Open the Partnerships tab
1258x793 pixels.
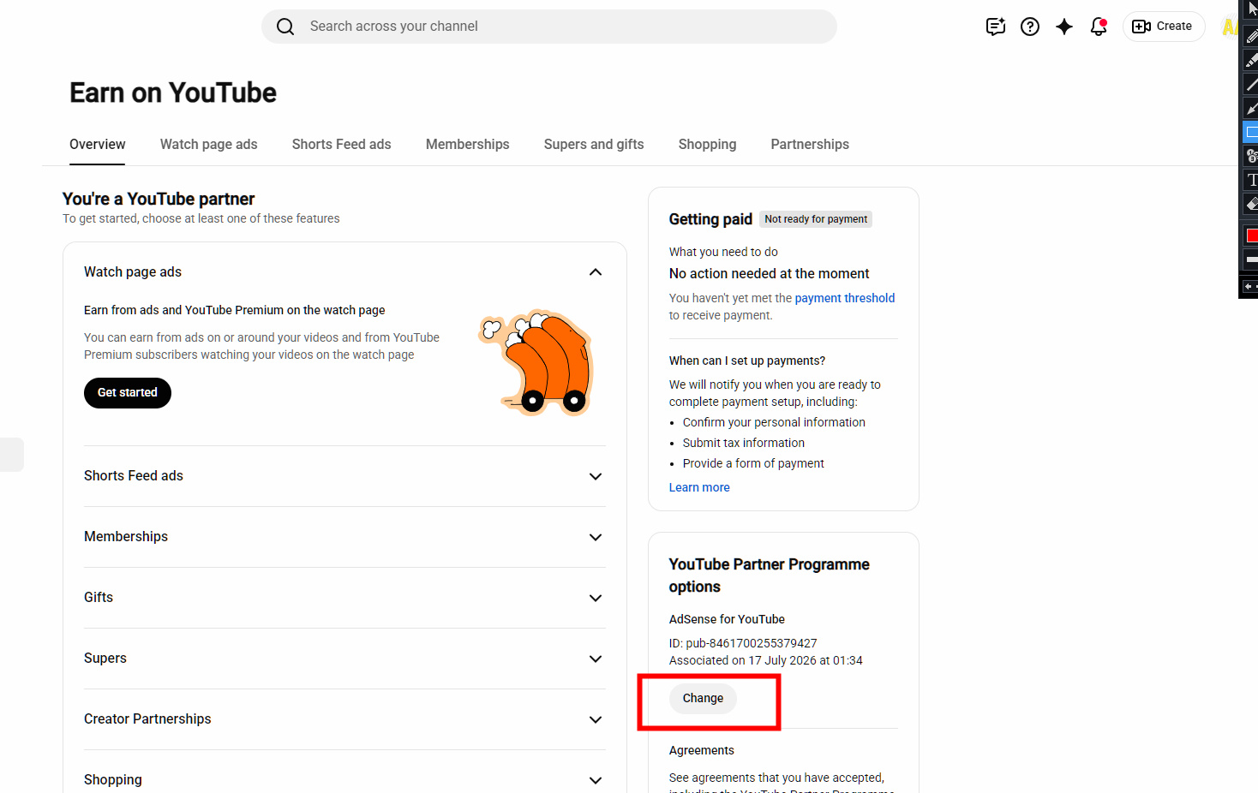810,144
